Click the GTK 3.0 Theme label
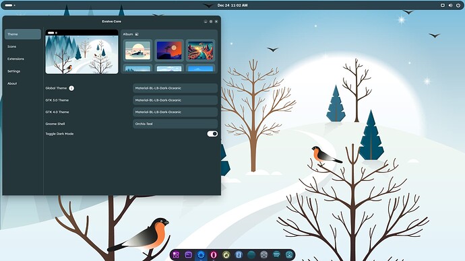Viewport: 465px width, 261px height. click(57, 100)
